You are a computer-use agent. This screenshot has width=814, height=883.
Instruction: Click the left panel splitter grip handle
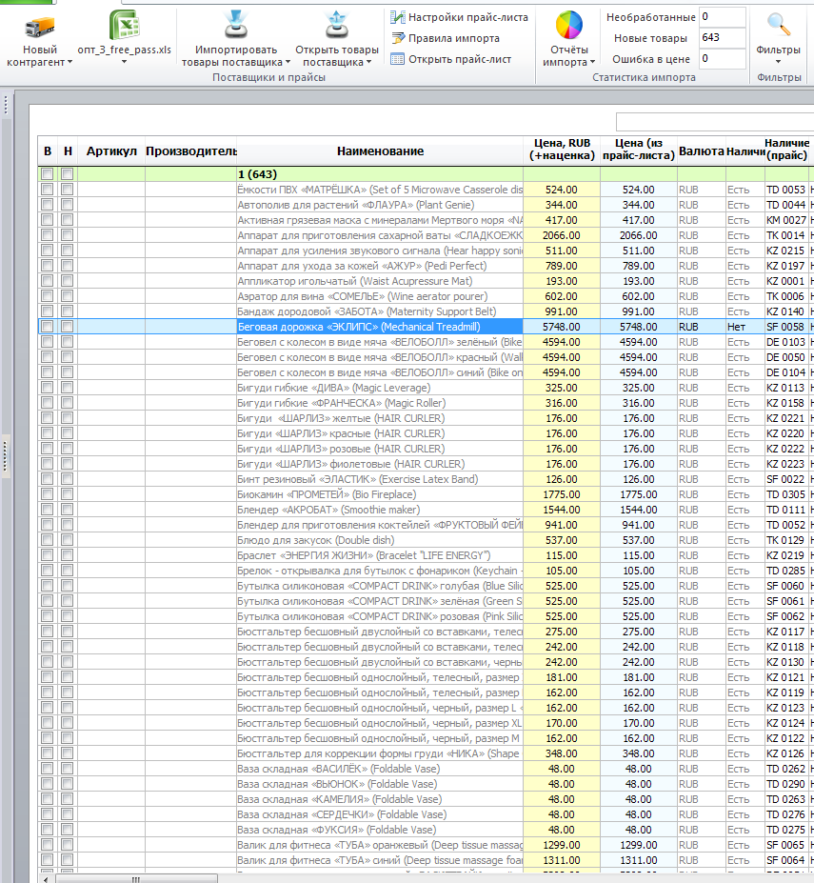[6, 456]
